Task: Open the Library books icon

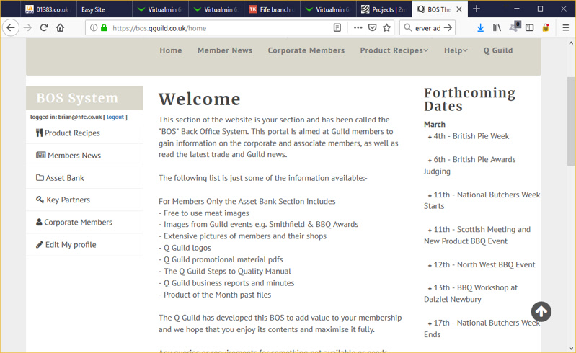Action: click(497, 28)
